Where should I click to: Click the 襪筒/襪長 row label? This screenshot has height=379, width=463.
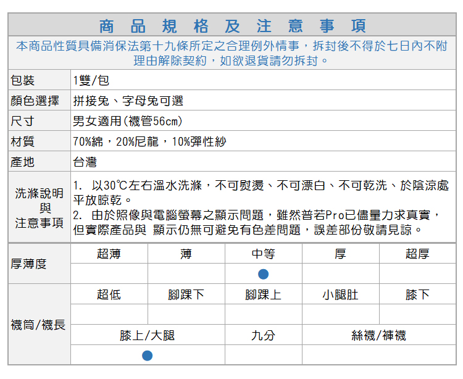tap(38, 324)
